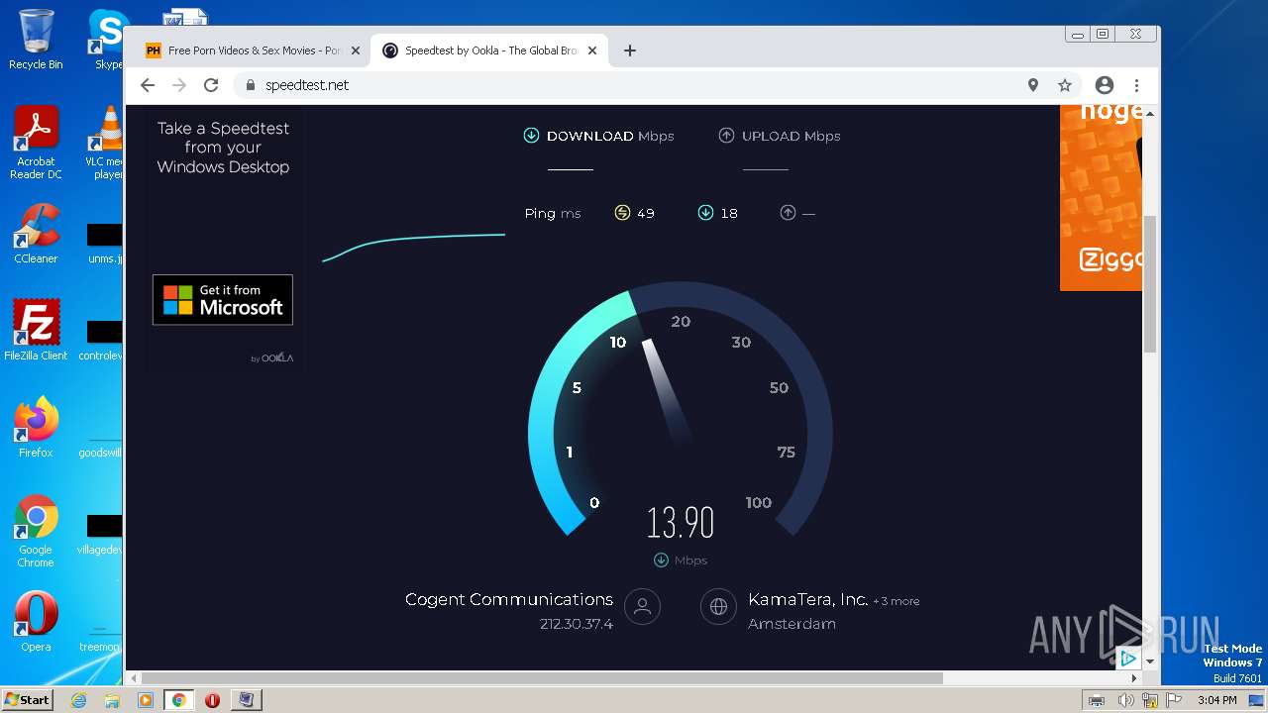Click the by OOKLA logo in the ad
1268x713 pixels.
click(x=272, y=357)
